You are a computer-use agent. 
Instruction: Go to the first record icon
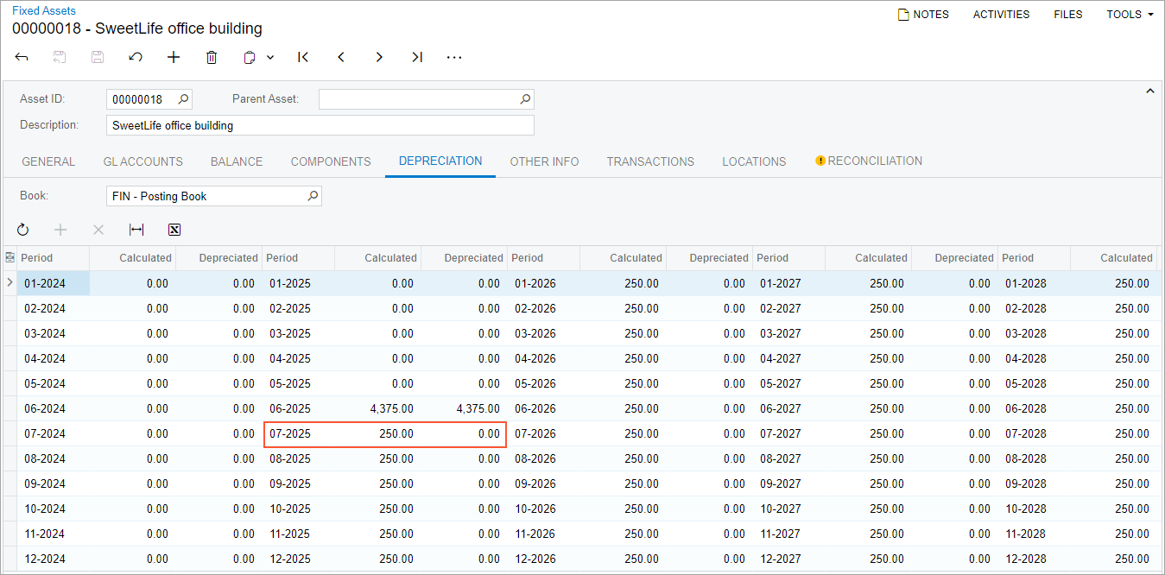click(303, 57)
